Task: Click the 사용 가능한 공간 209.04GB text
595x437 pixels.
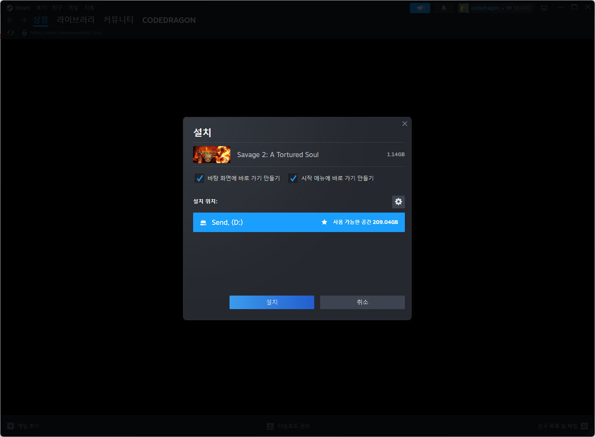Action: point(365,222)
